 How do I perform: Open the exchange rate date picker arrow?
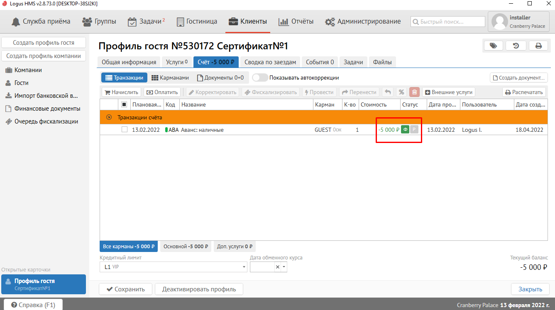(x=284, y=267)
